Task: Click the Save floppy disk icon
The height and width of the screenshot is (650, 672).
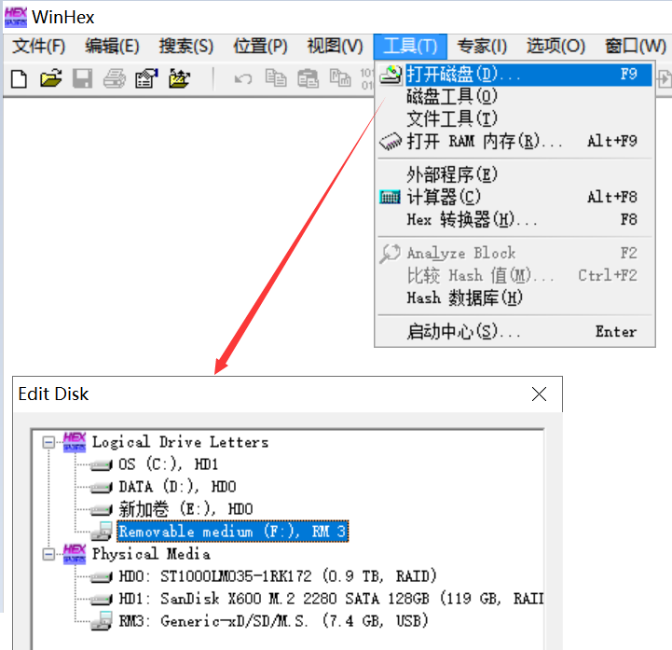Action: pos(82,79)
